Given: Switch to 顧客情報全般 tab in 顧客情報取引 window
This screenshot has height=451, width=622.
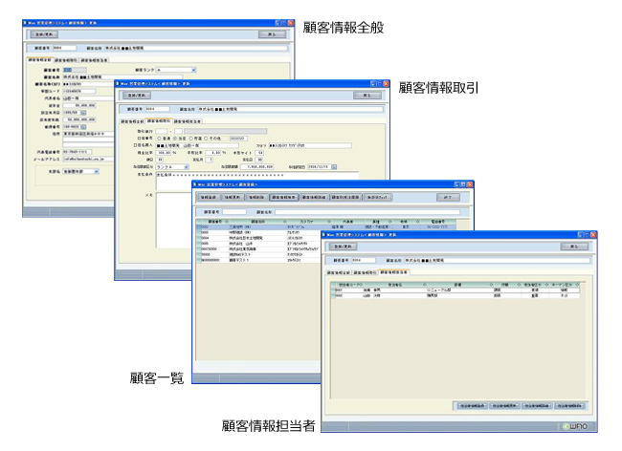Looking at the screenshot, I should click(x=131, y=121).
